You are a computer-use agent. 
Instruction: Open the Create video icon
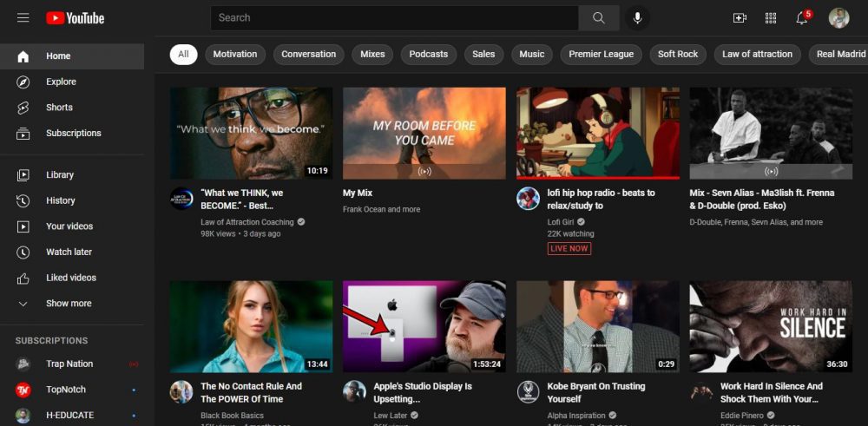click(740, 17)
